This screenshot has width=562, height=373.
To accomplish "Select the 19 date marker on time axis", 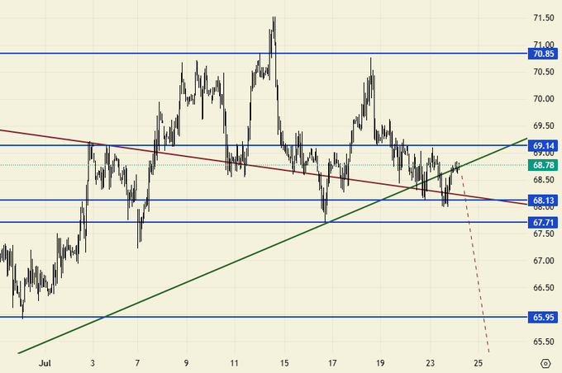I will click(x=380, y=363).
